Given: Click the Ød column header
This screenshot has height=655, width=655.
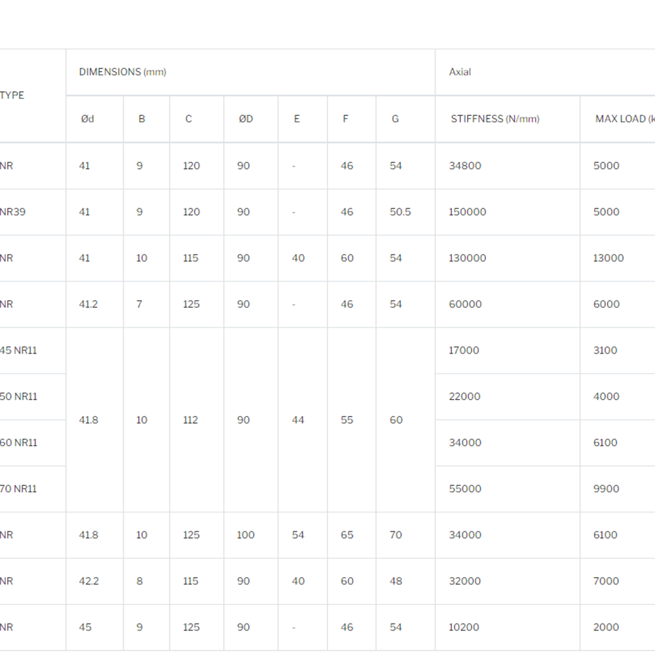Looking at the screenshot, I should click(x=87, y=119).
